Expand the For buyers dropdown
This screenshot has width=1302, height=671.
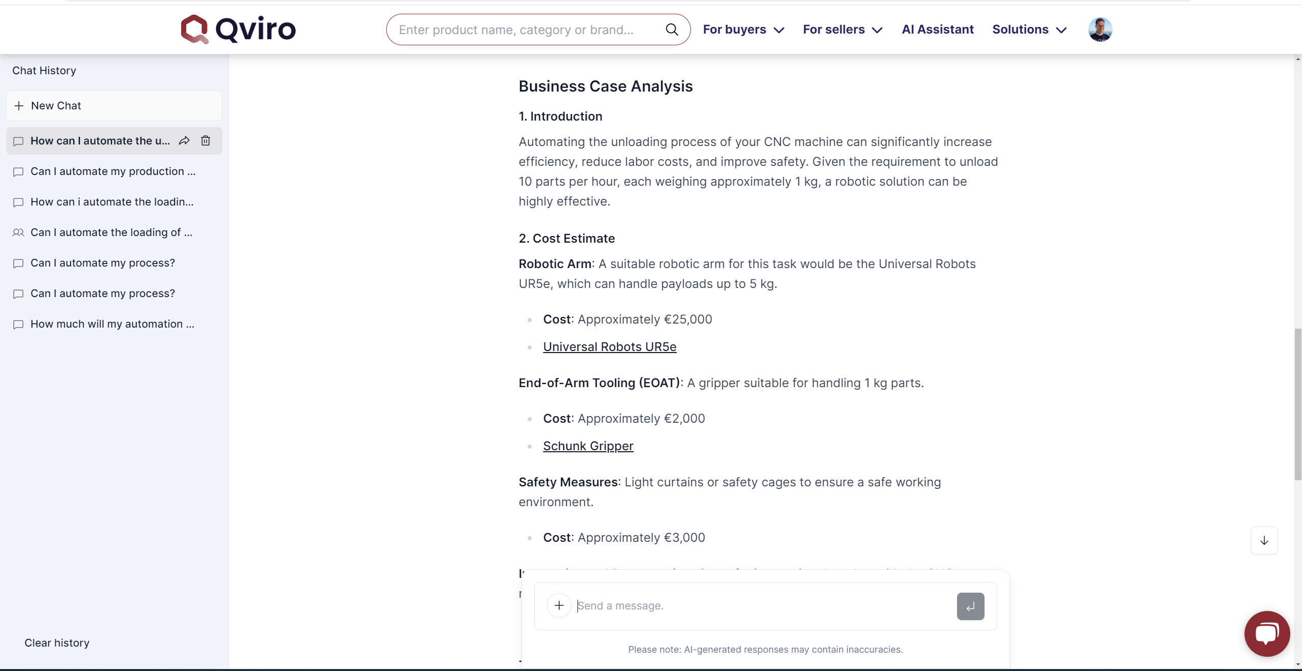click(743, 30)
